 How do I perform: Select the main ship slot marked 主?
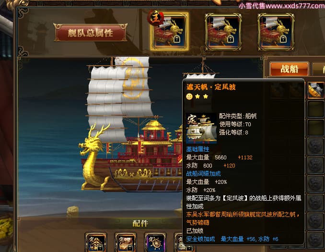pyautogui.click(x=169, y=31)
